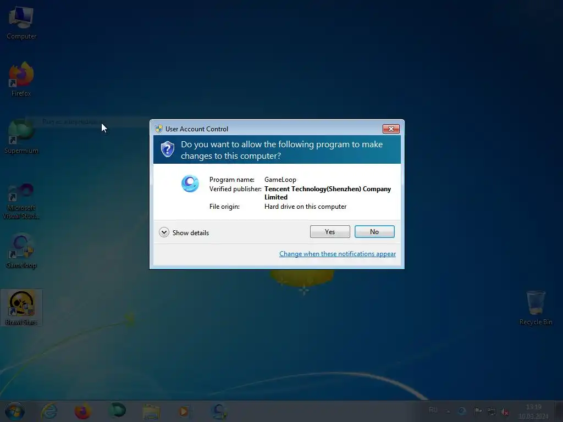Select the Brawl Stars desktop shortcut
563x422 pixels.
point(21,308)
